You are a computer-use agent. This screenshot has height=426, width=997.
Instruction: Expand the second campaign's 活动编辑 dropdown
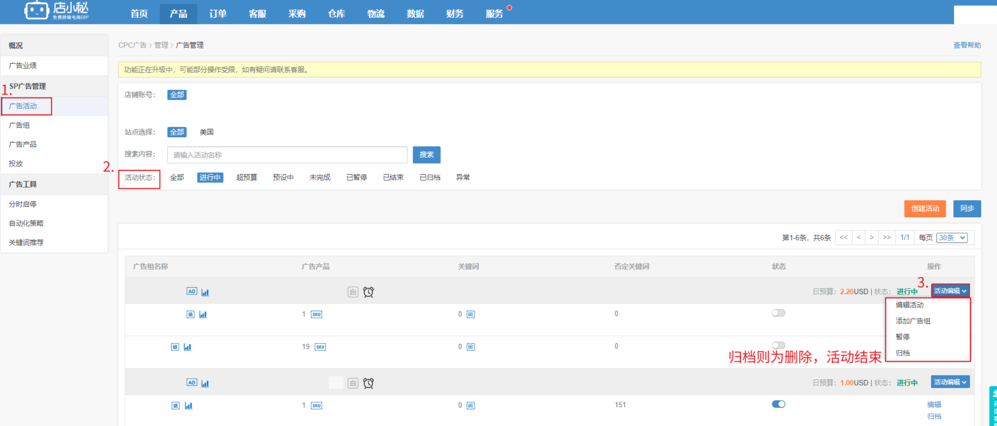tap(950, 382)
